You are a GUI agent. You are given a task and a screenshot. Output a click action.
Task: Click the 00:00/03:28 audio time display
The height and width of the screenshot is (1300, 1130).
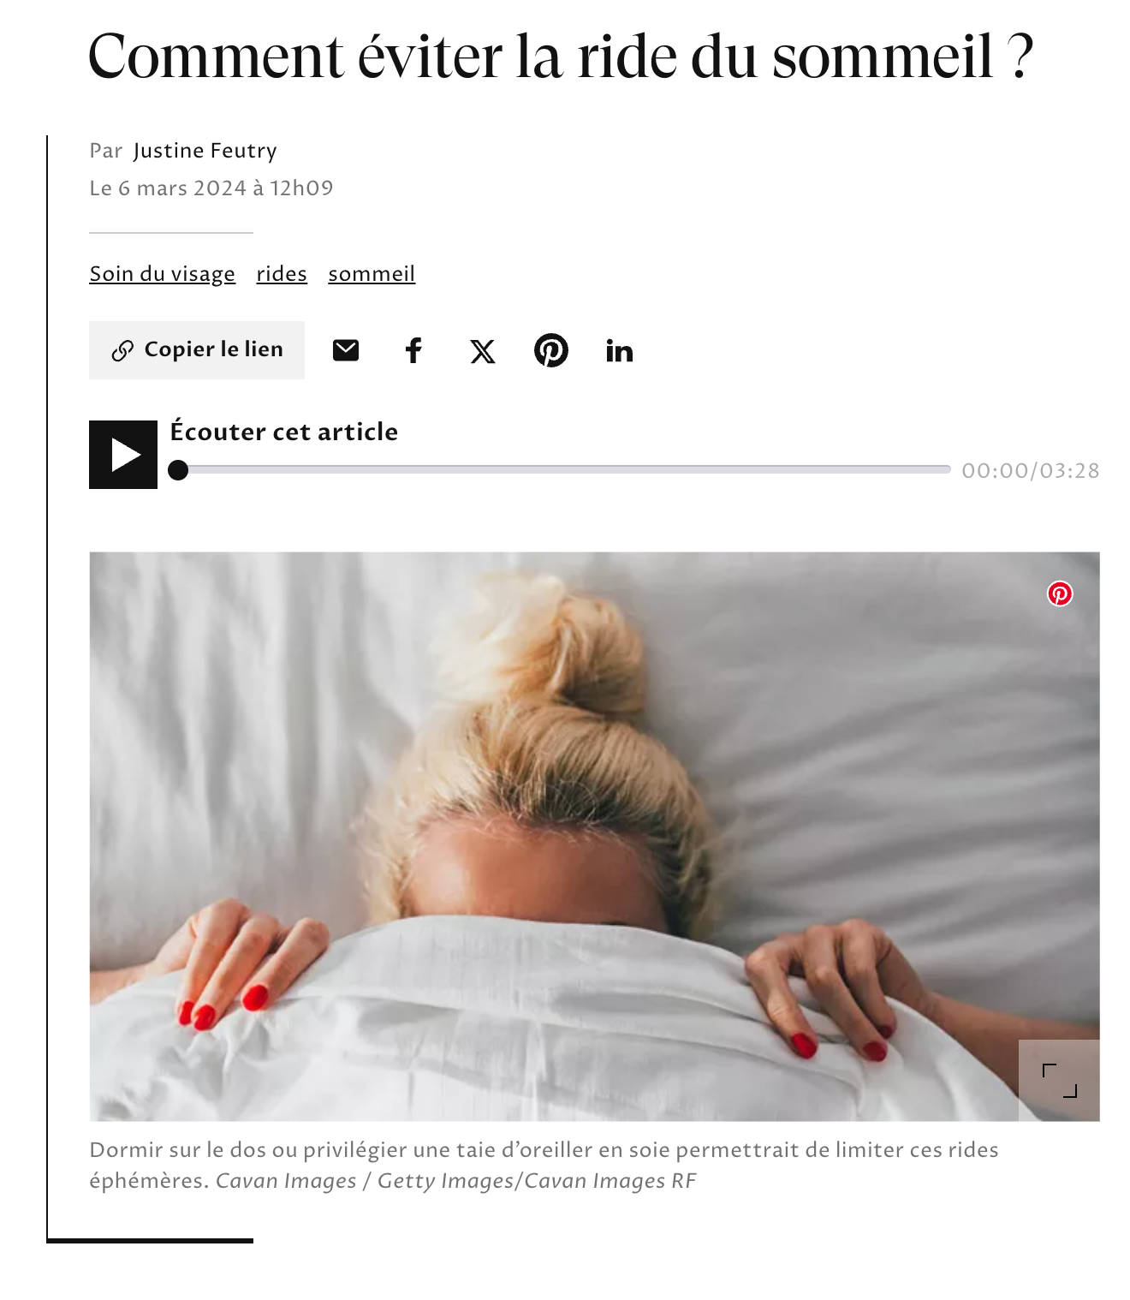click(x=1031, y=471)
